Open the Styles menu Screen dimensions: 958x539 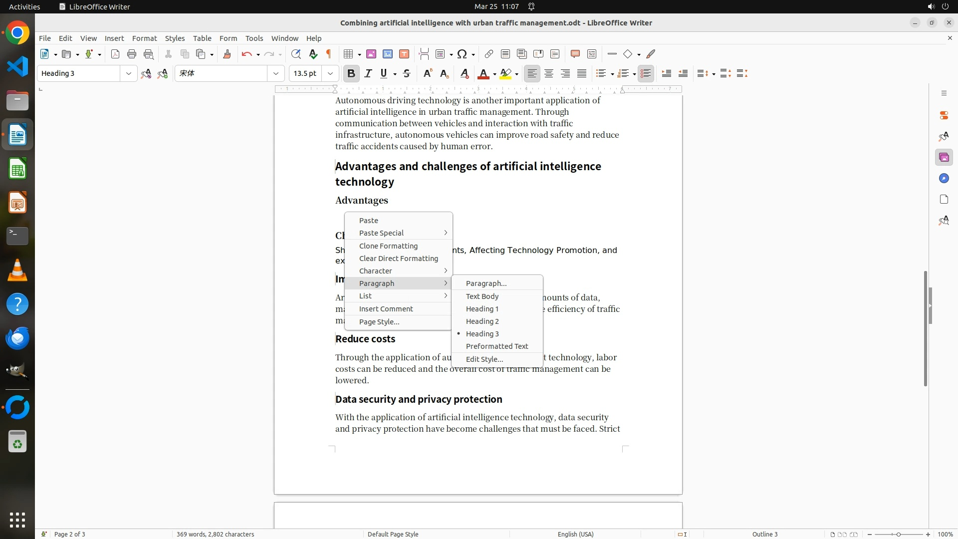[175, 38]
